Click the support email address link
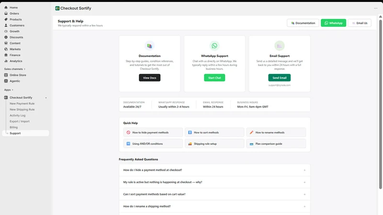Image resolution: width=383 pixels, height=215 pixels. (x=280, y=86)
